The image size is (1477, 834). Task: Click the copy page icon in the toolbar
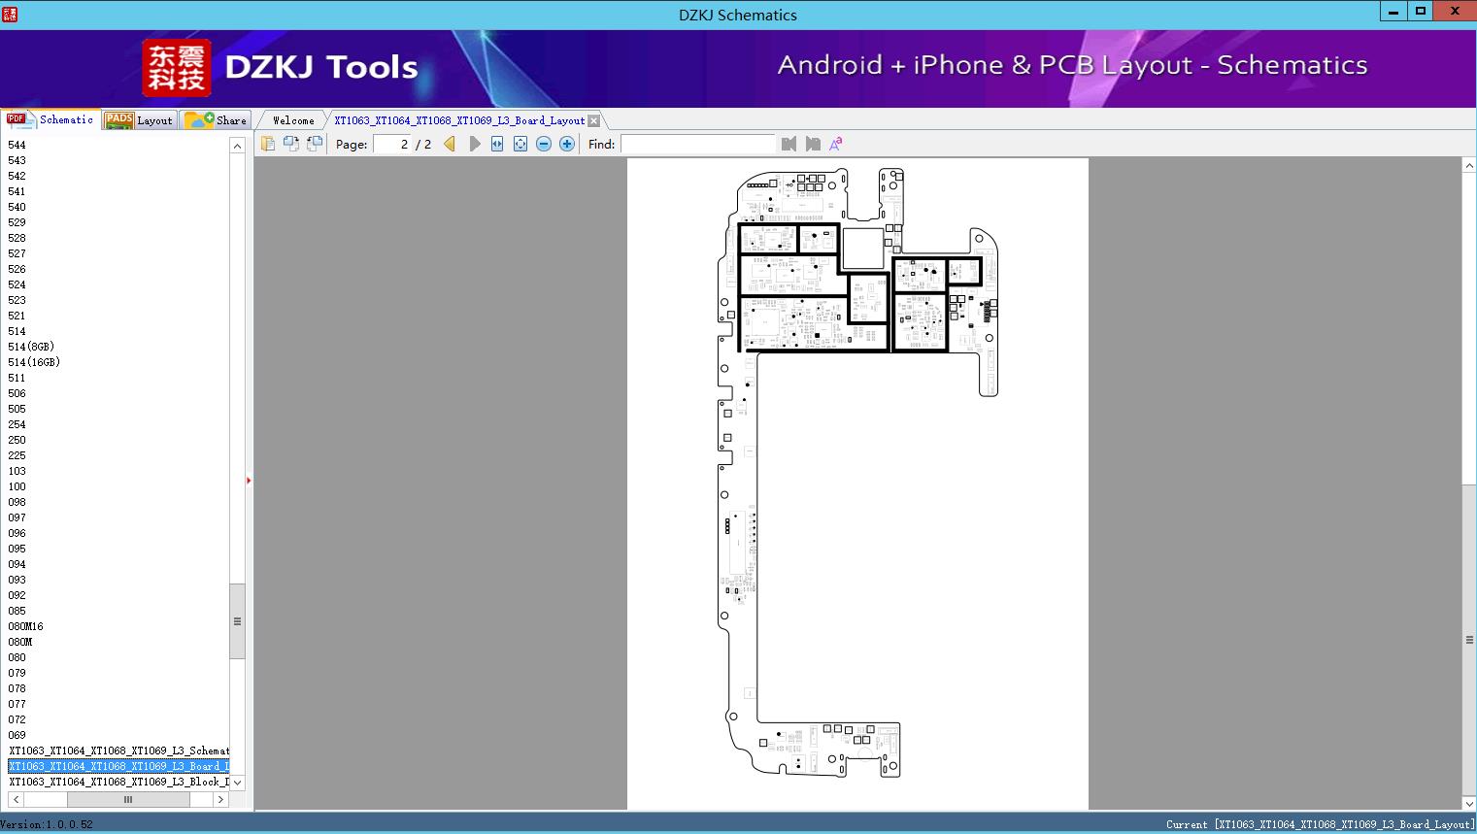pos(268,144)
